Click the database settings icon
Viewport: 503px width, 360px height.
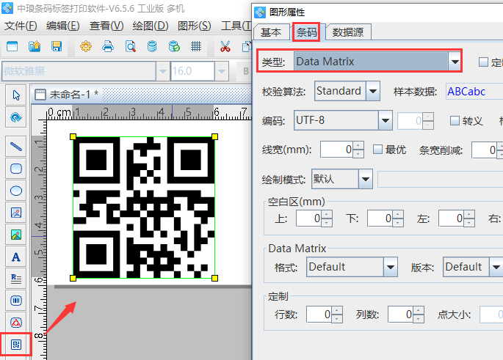click(x=152, y=47)
